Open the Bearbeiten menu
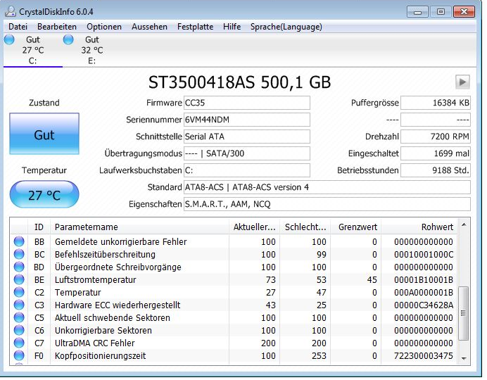Image resolution: width=487 pixels, height=380 pixels. tap(57, 27)
